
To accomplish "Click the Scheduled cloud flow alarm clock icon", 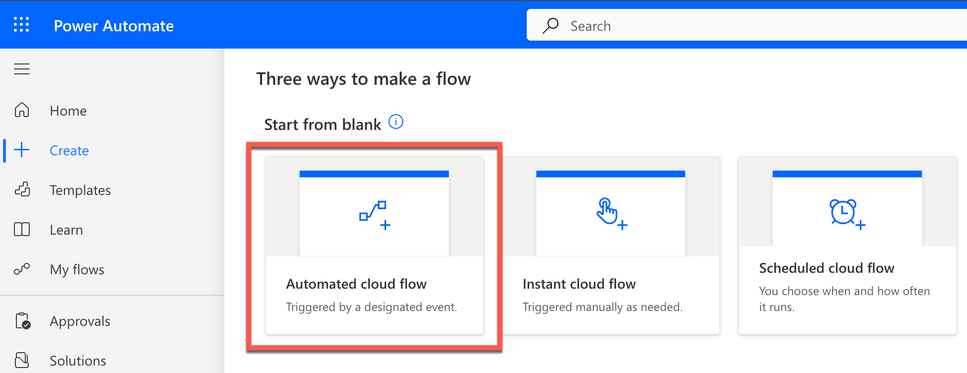I will pyautogui.click(x=848, y=214).
